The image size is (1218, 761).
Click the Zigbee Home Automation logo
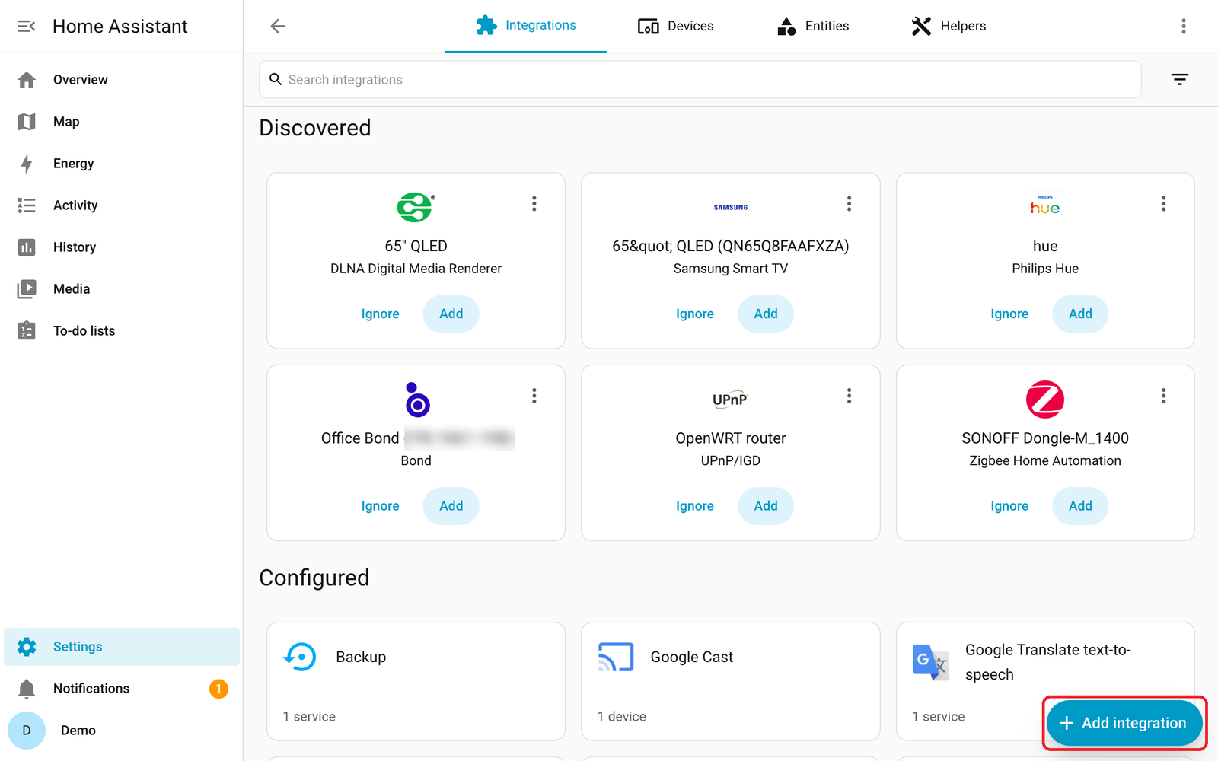[1045, 400]
